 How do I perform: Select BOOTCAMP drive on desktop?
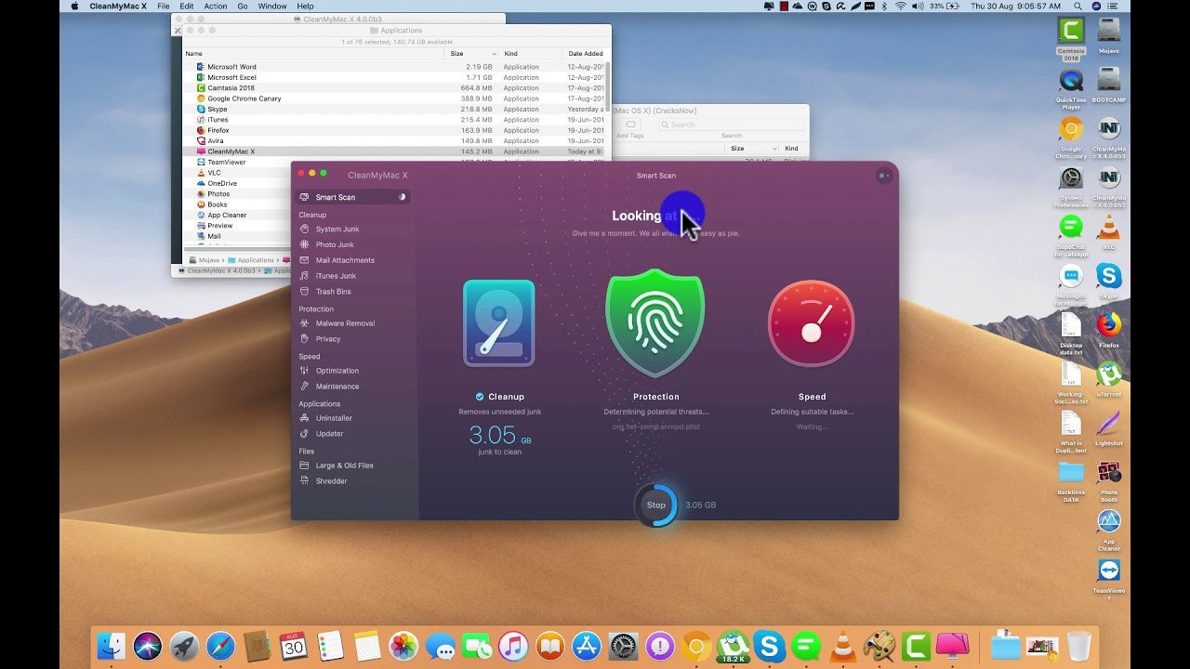click(1108, 85)
